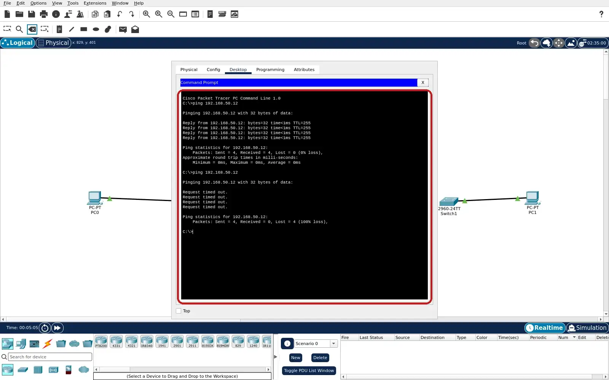Switch to the Programming tab
Screen dimensions: 609x380
coord(270,70)
